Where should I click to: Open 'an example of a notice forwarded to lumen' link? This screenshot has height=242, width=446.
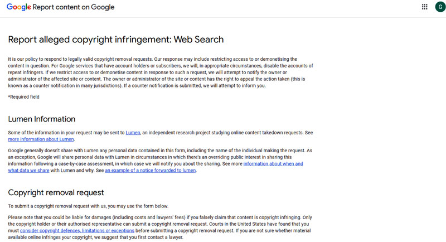150,170
